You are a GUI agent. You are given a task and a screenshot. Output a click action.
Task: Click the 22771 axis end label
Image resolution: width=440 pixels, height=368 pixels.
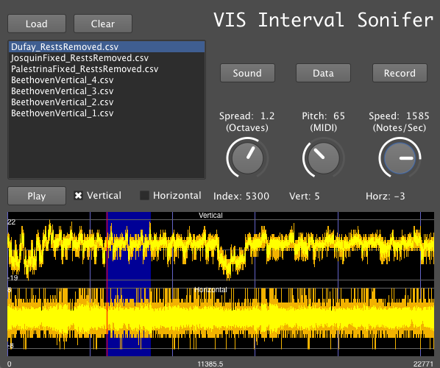(x=423, y=364)
